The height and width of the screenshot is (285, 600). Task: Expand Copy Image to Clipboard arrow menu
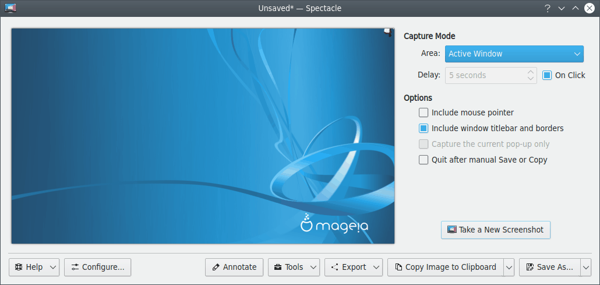coord(509,267)
